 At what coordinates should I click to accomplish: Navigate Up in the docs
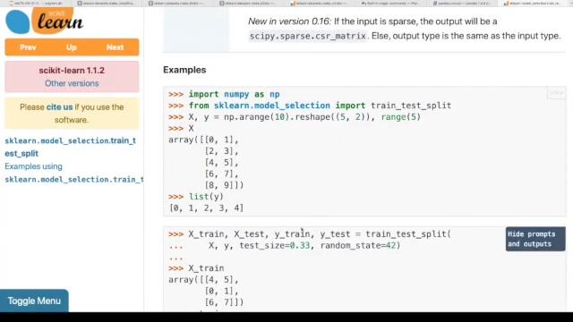coord(72,47)
